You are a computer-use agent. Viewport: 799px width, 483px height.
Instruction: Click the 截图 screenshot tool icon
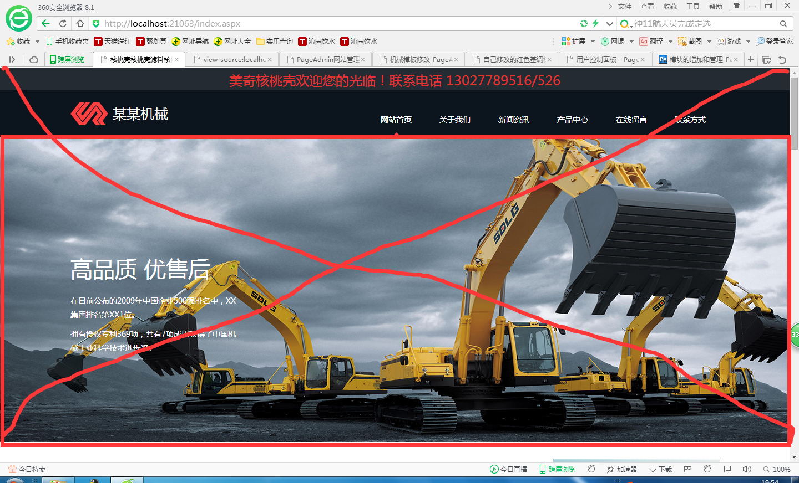click(690, 42)
